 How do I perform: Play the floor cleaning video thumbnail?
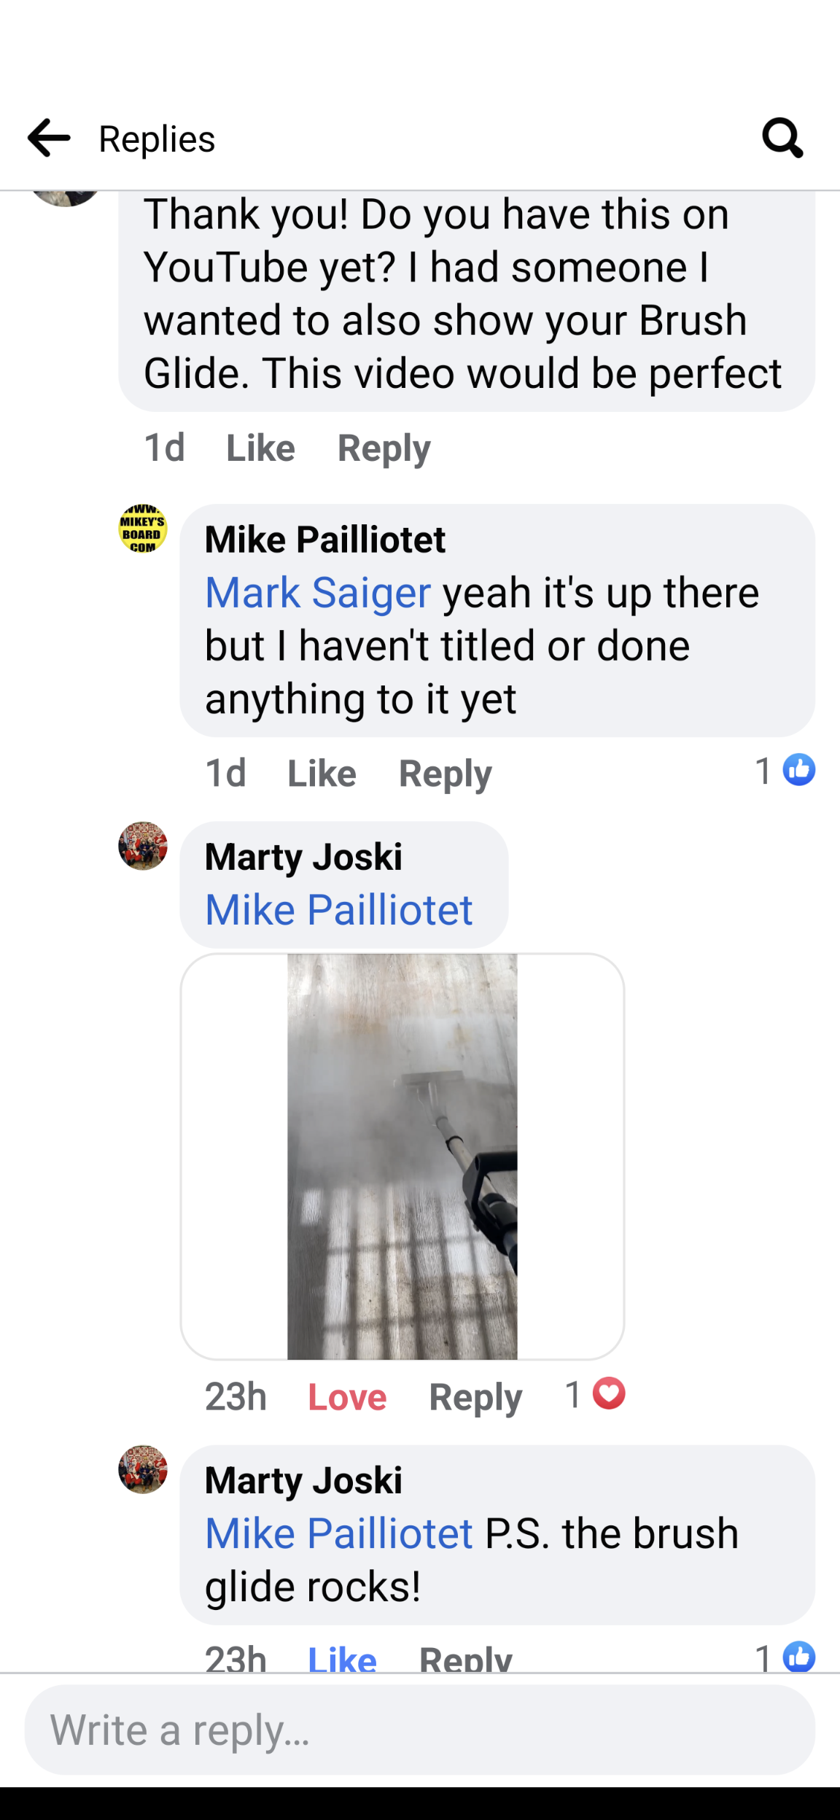tap(402, 1156)
